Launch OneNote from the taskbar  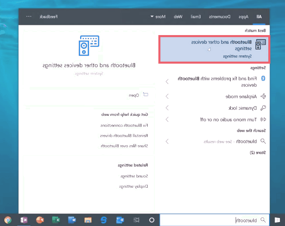pos(24,220)
